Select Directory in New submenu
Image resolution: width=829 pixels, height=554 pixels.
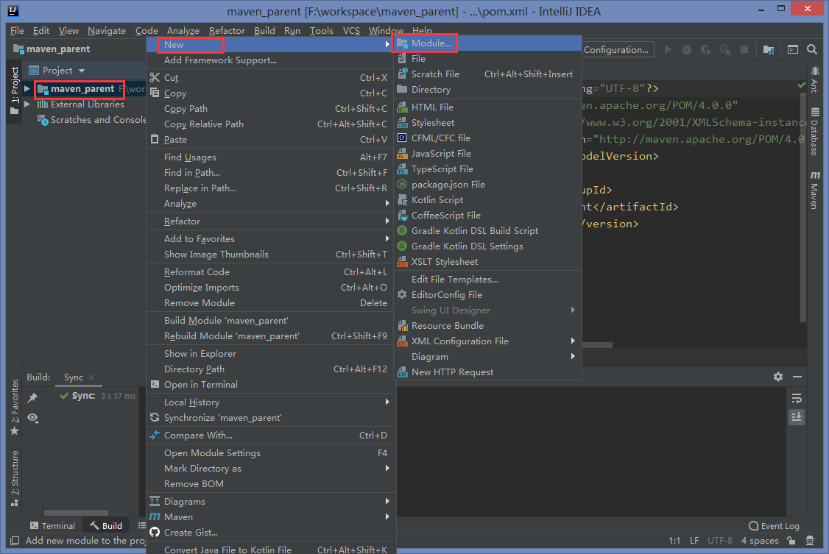[x=487, y=90]
